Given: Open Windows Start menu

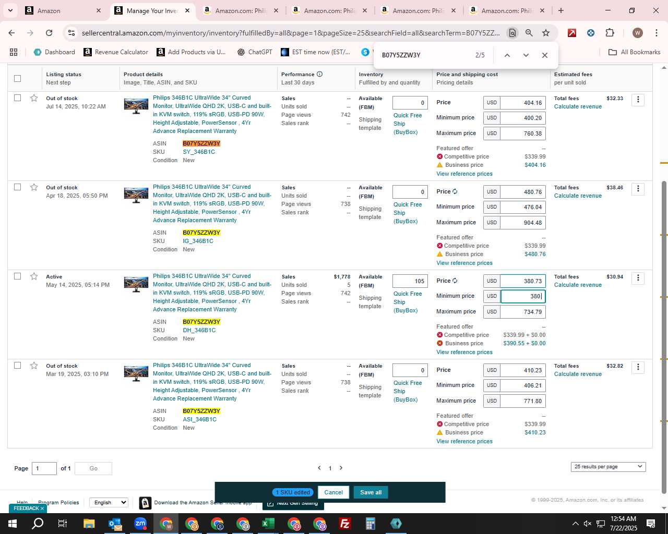Looking at the screenshot, I should coord(13,524).
